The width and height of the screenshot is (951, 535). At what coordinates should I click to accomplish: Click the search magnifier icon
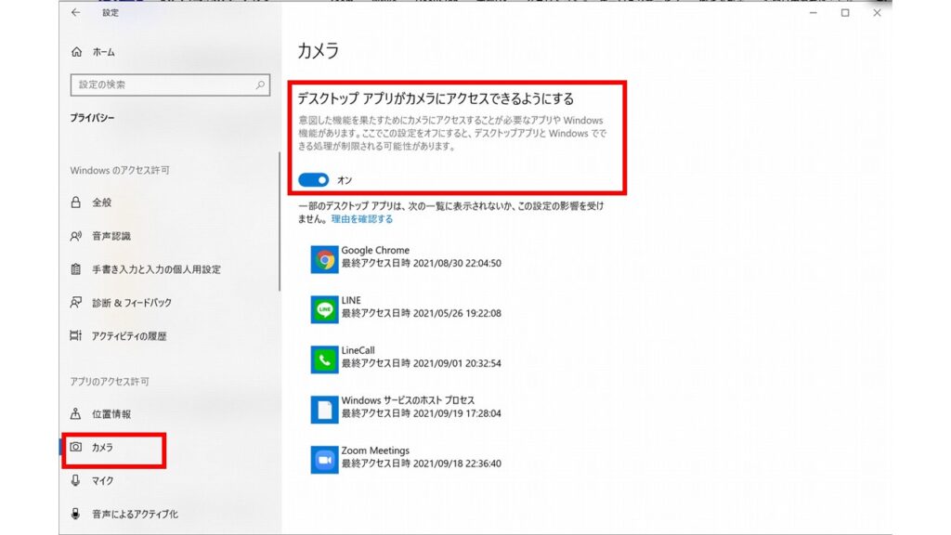click(261, 85)
